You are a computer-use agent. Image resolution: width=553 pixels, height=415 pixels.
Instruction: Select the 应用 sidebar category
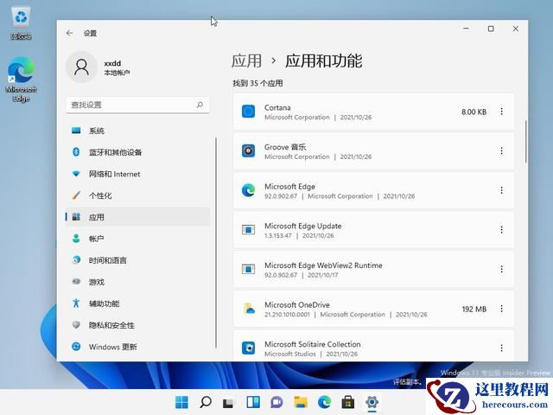point(137,217)
